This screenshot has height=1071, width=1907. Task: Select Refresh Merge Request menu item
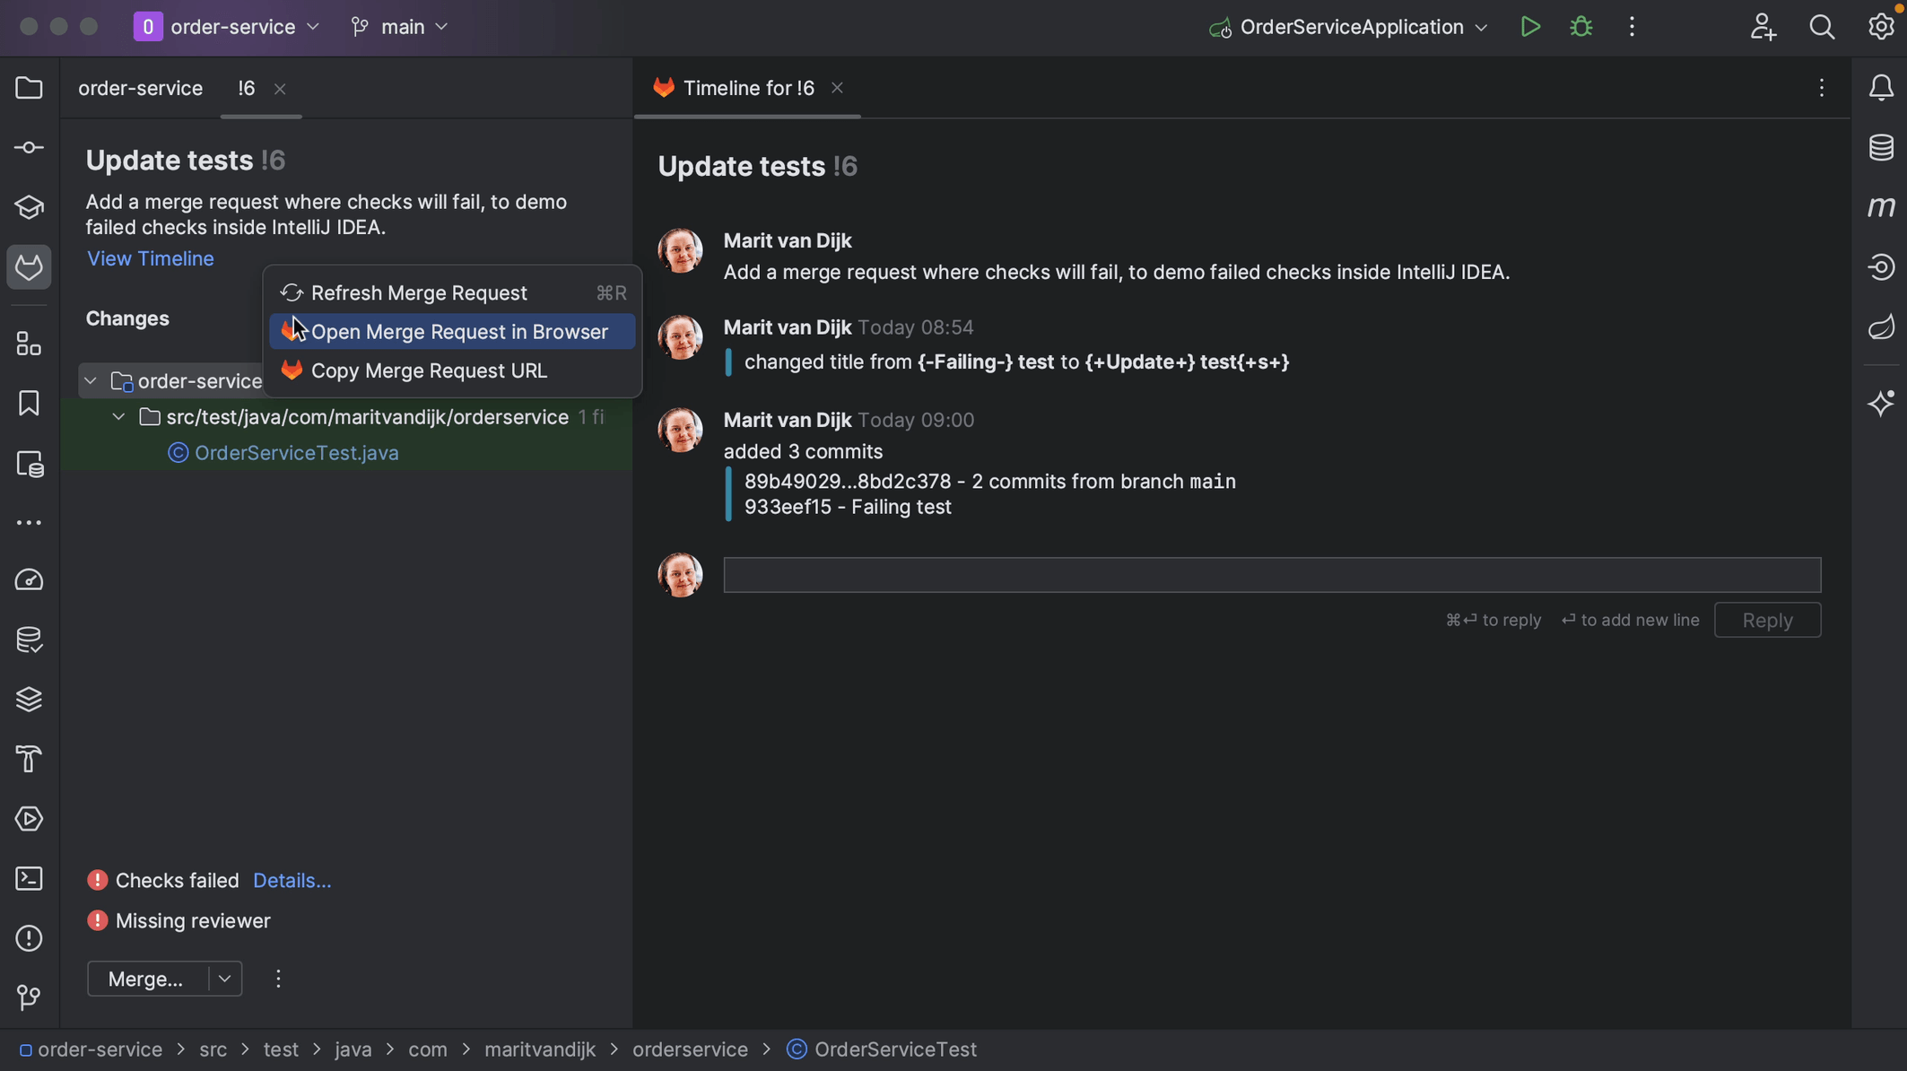point(419,293)
